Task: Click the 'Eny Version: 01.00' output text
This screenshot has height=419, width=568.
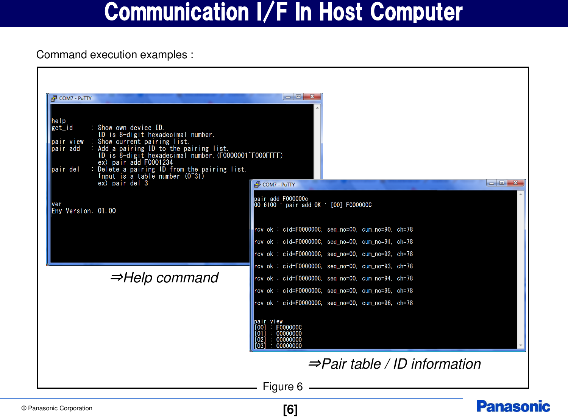Action: (x=84, y=211)
